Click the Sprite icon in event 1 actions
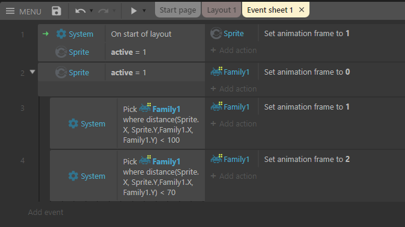405x227 pixels. coord(216,33)
